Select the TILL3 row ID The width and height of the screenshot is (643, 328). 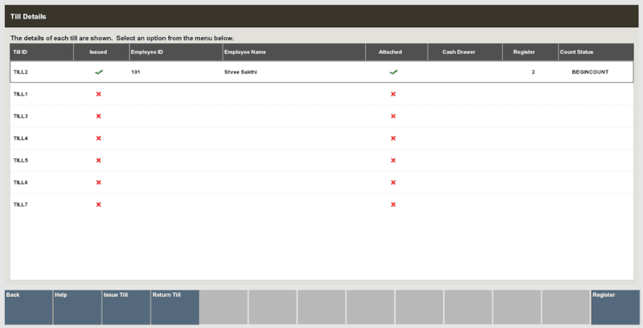21,117
